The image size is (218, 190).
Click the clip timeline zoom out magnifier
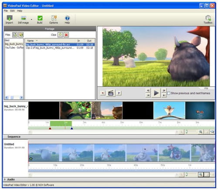click(181, 132)
